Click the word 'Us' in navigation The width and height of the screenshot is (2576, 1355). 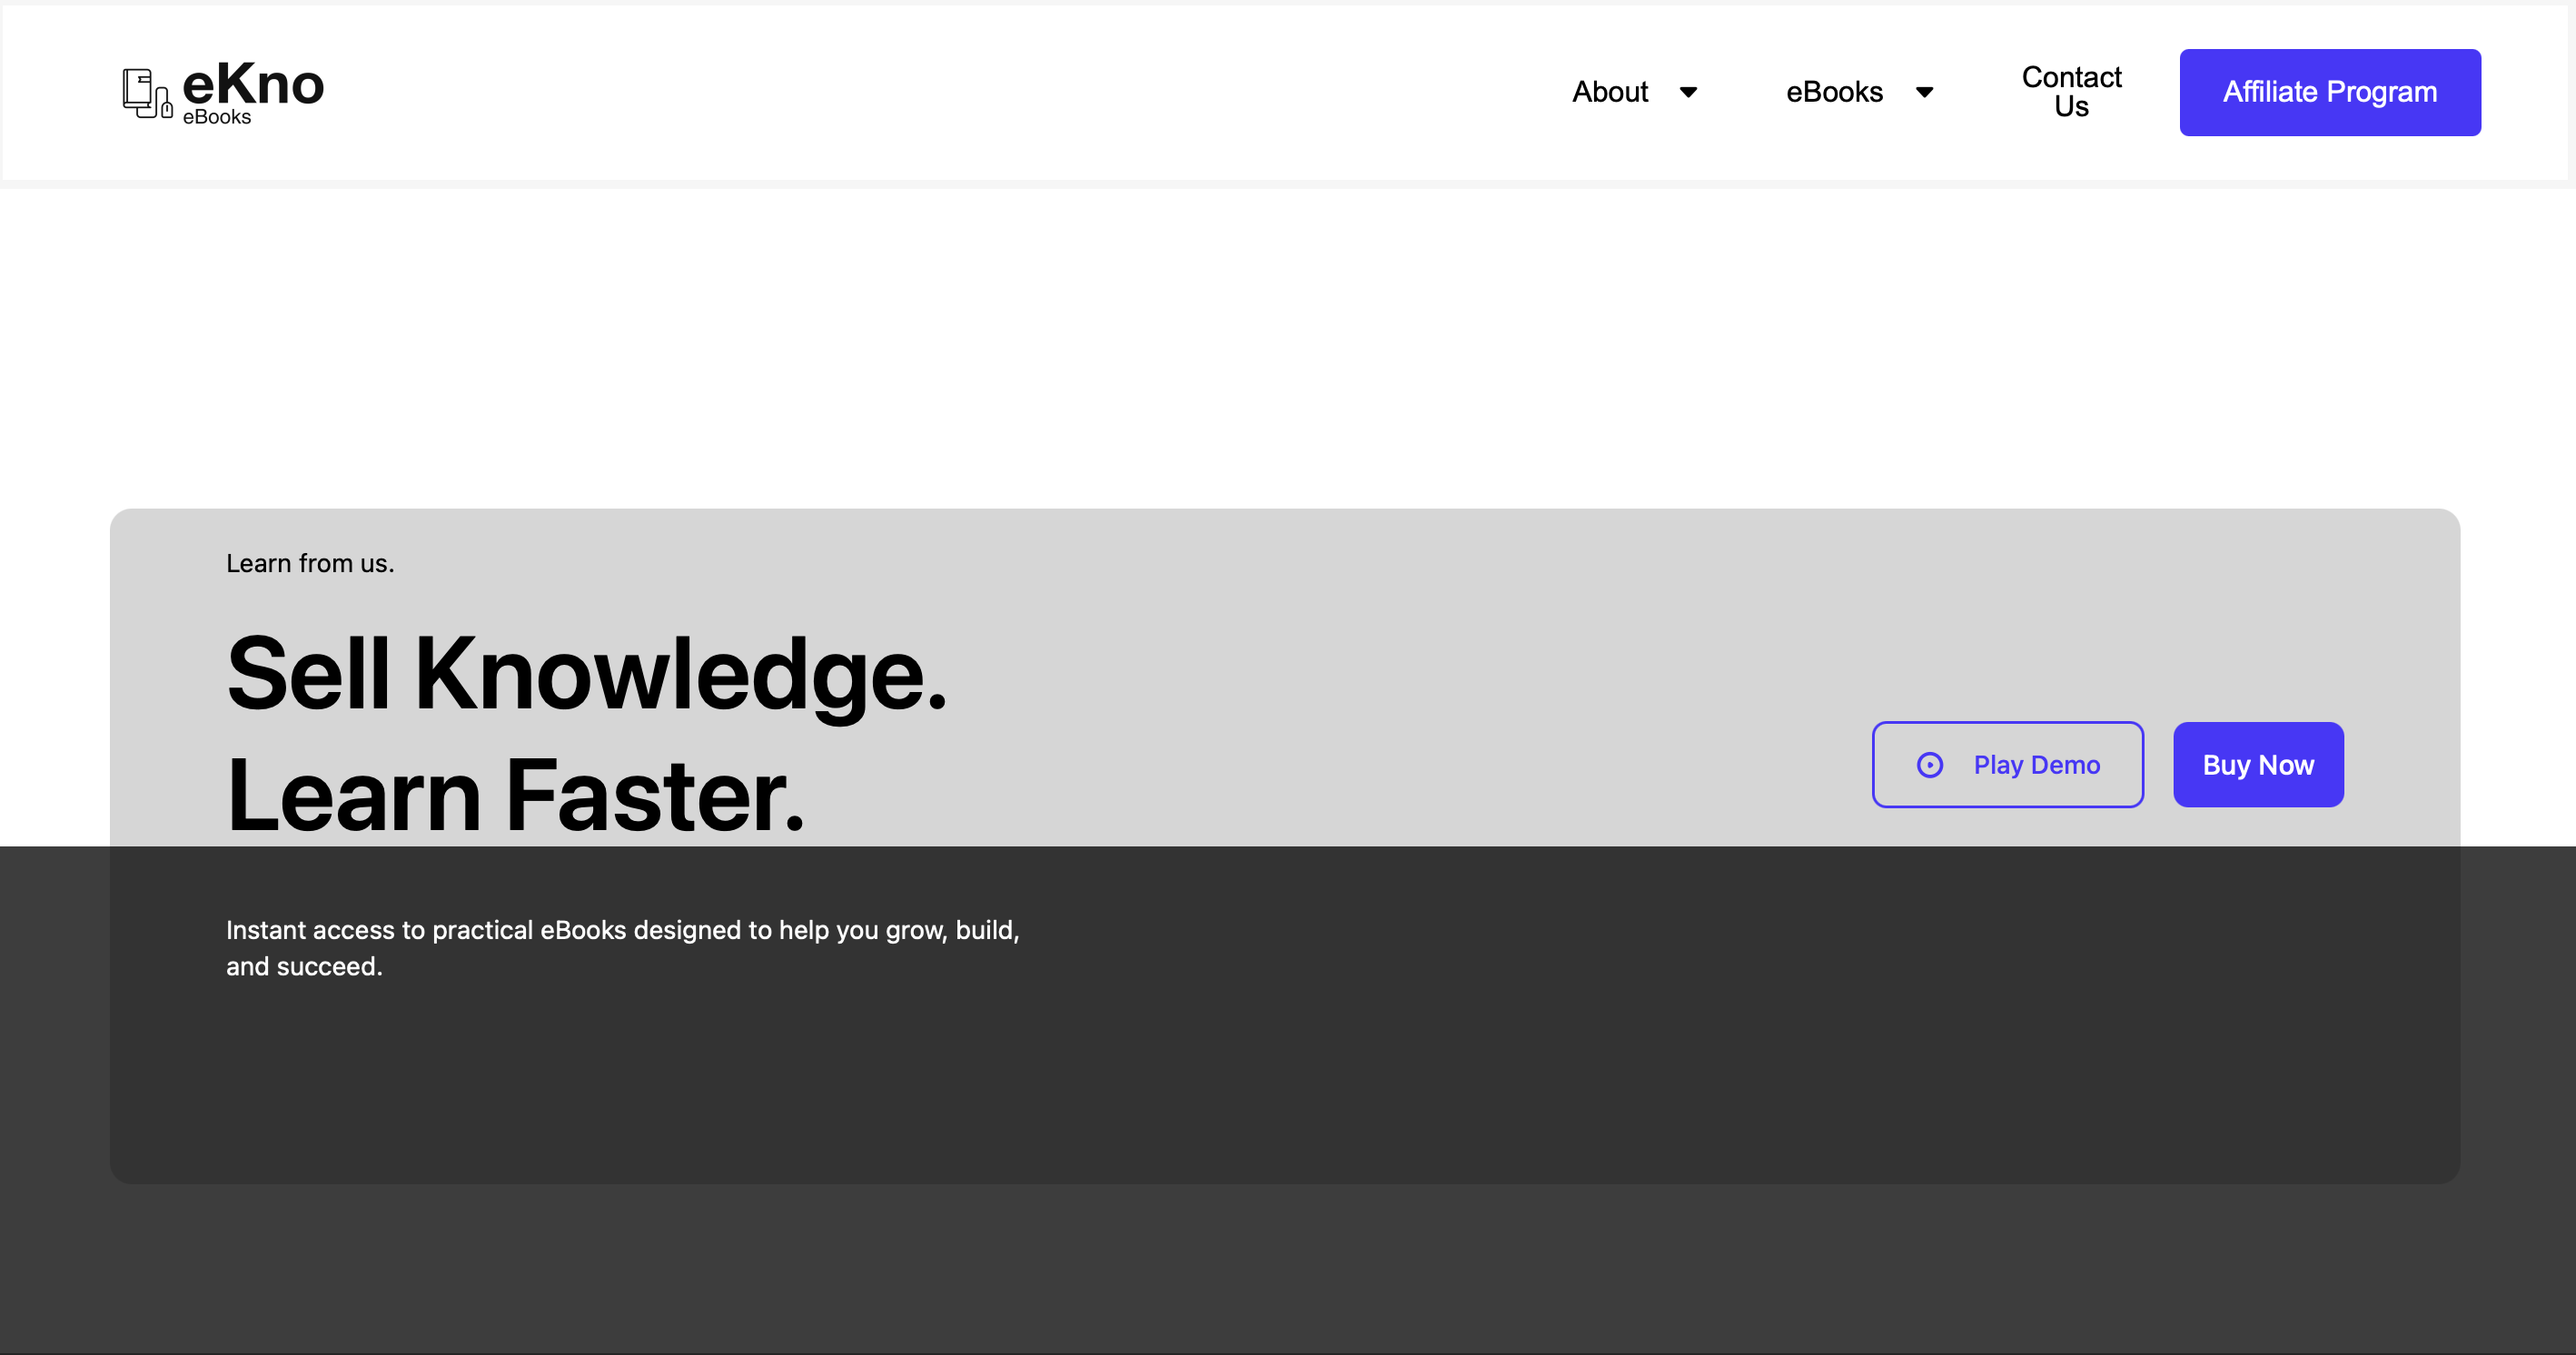2071,107
